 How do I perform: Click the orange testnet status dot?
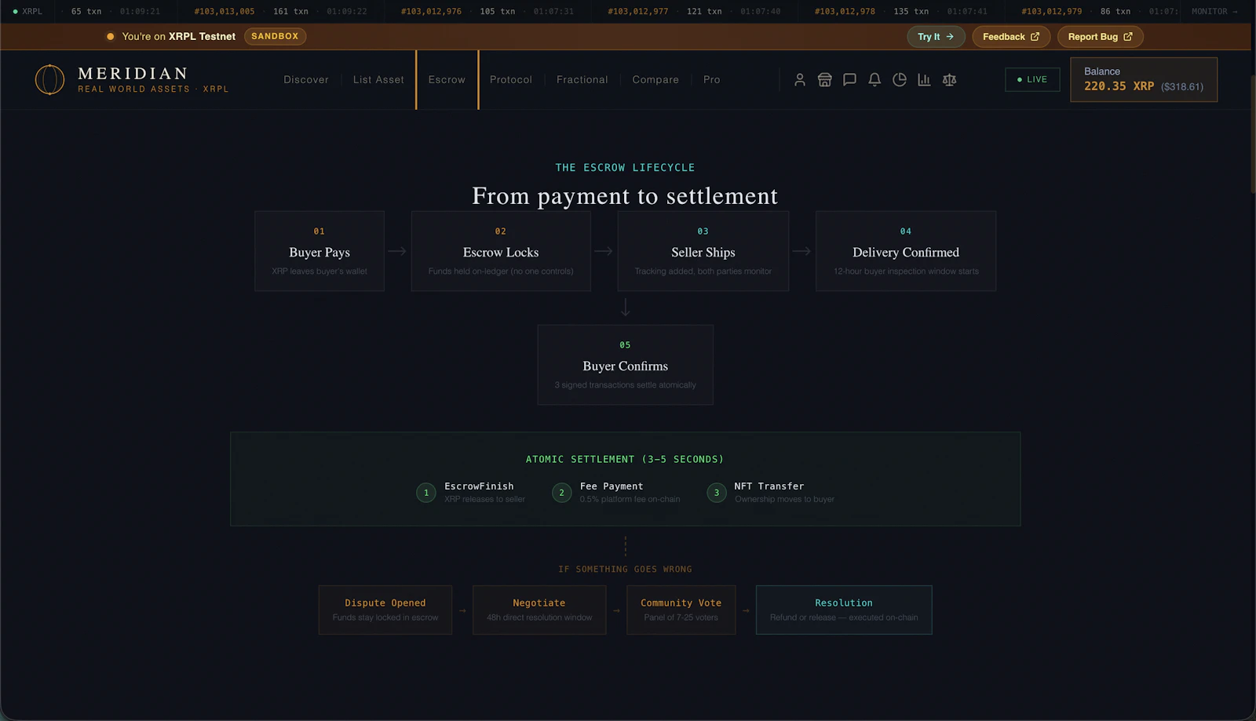110,37
